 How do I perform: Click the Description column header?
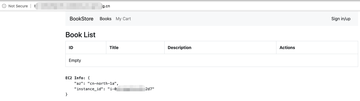point(220,47)
